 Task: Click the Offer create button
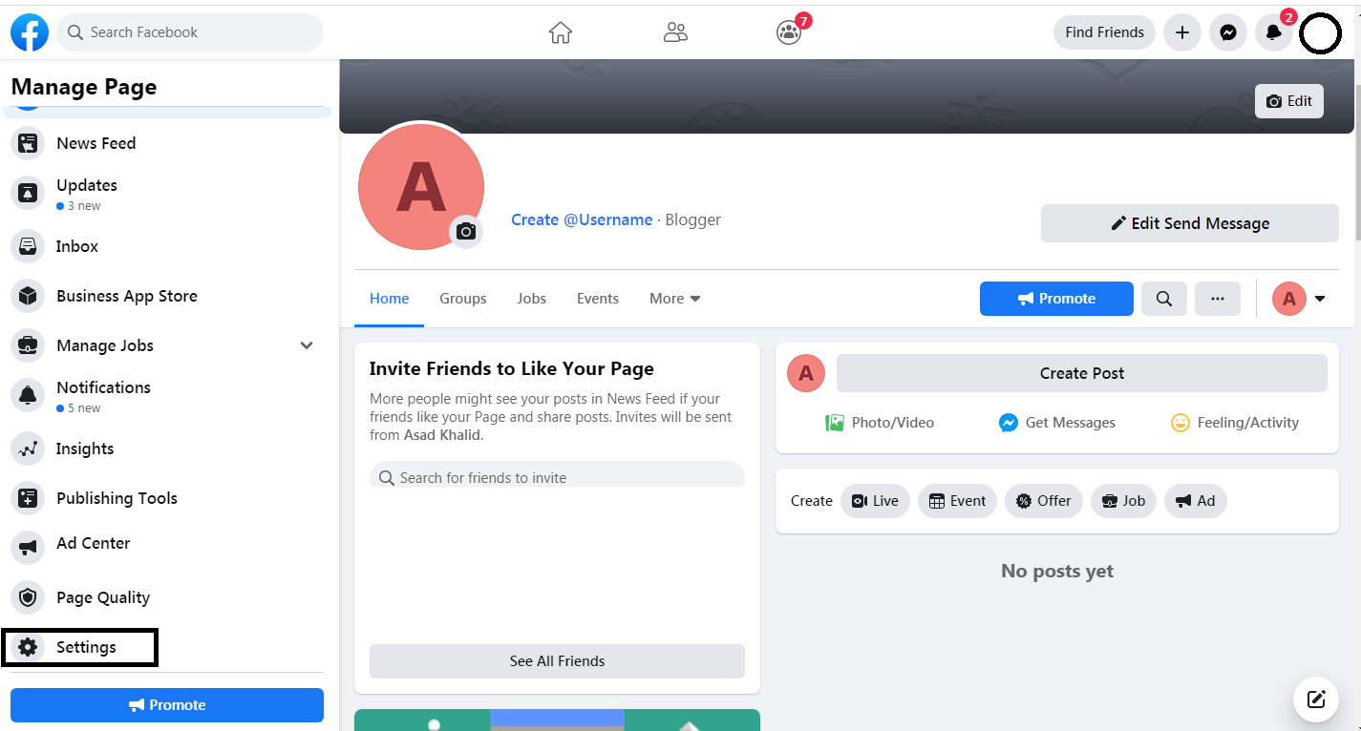pyautogui.click(x=1044, y=501)
